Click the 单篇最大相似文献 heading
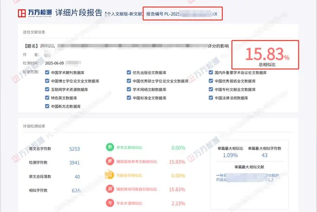Screen dimensions: 317x212 [249, 167]
